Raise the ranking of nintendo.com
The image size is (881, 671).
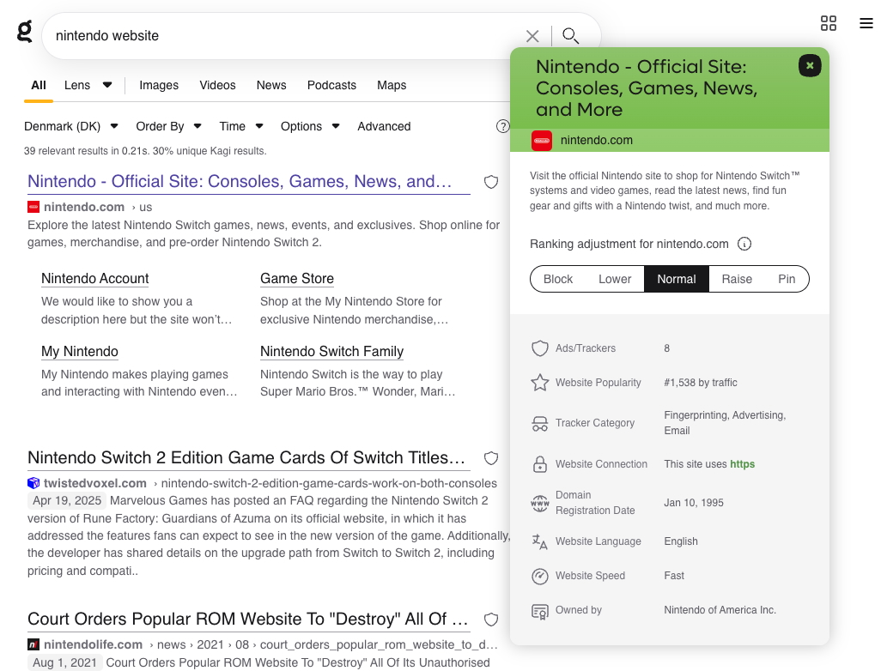737,279
